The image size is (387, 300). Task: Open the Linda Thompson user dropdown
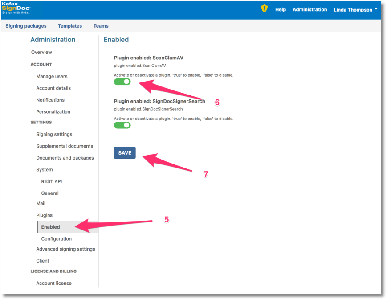click(355, 10)
